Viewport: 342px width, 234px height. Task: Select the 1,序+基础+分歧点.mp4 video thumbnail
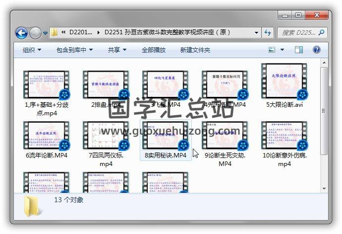pyautogui.click(x=46, y=84)
